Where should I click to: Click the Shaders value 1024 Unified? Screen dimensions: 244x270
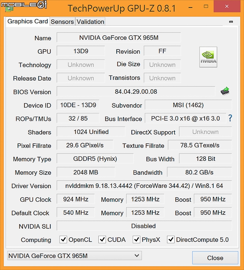[91, 132]
